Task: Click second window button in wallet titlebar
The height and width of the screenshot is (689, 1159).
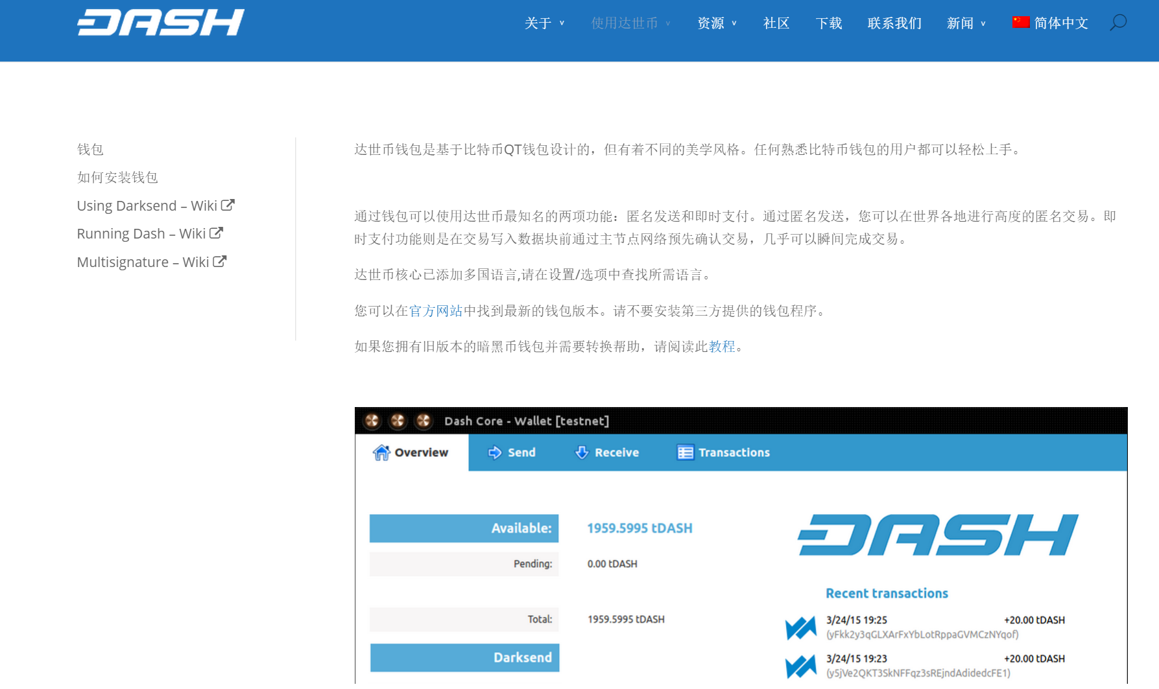Action: [398, 421]
